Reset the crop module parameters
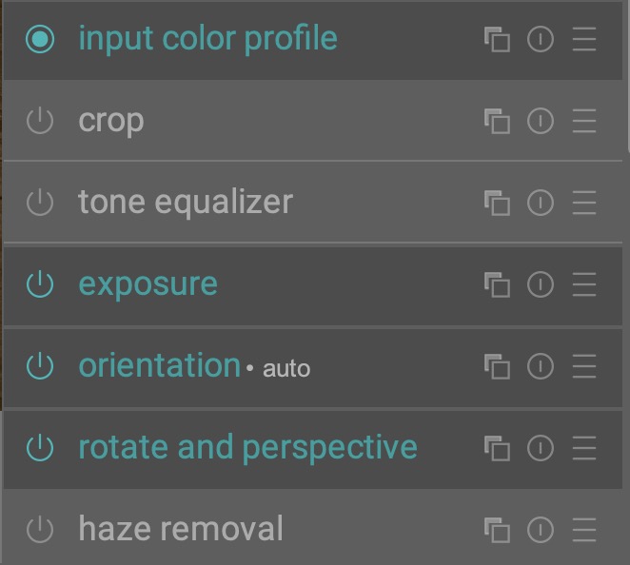Screen dimensions: 630x565 [541, 121]
